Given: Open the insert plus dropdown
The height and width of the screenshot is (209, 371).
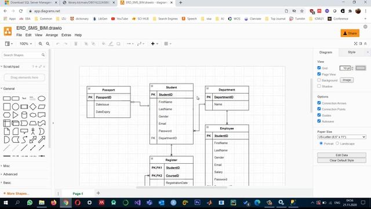Looking at the screenshot, I should pos(154,44).
